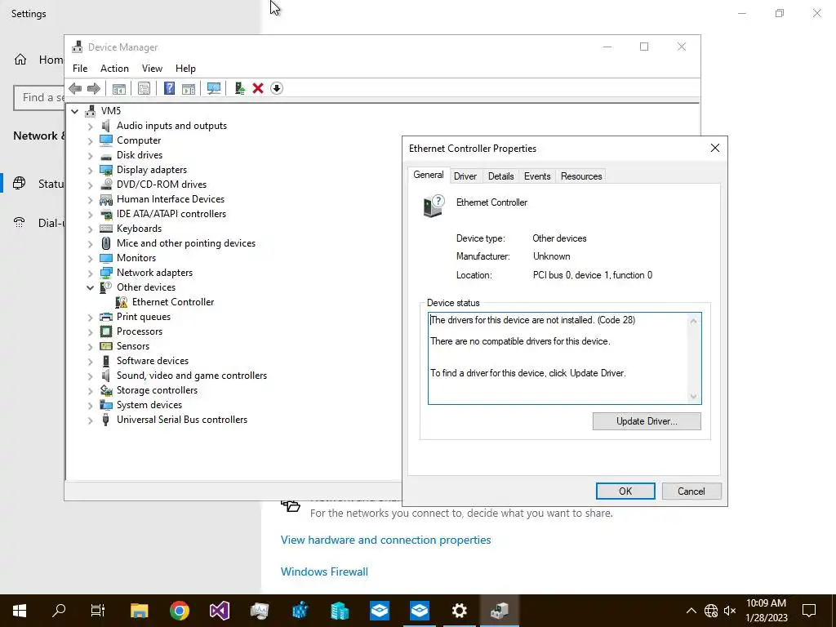The width and height of the screenshot is (836, 627).
Task: Select the Keyboards tree item
Action: pyautogui.click(x=139, y=229)
